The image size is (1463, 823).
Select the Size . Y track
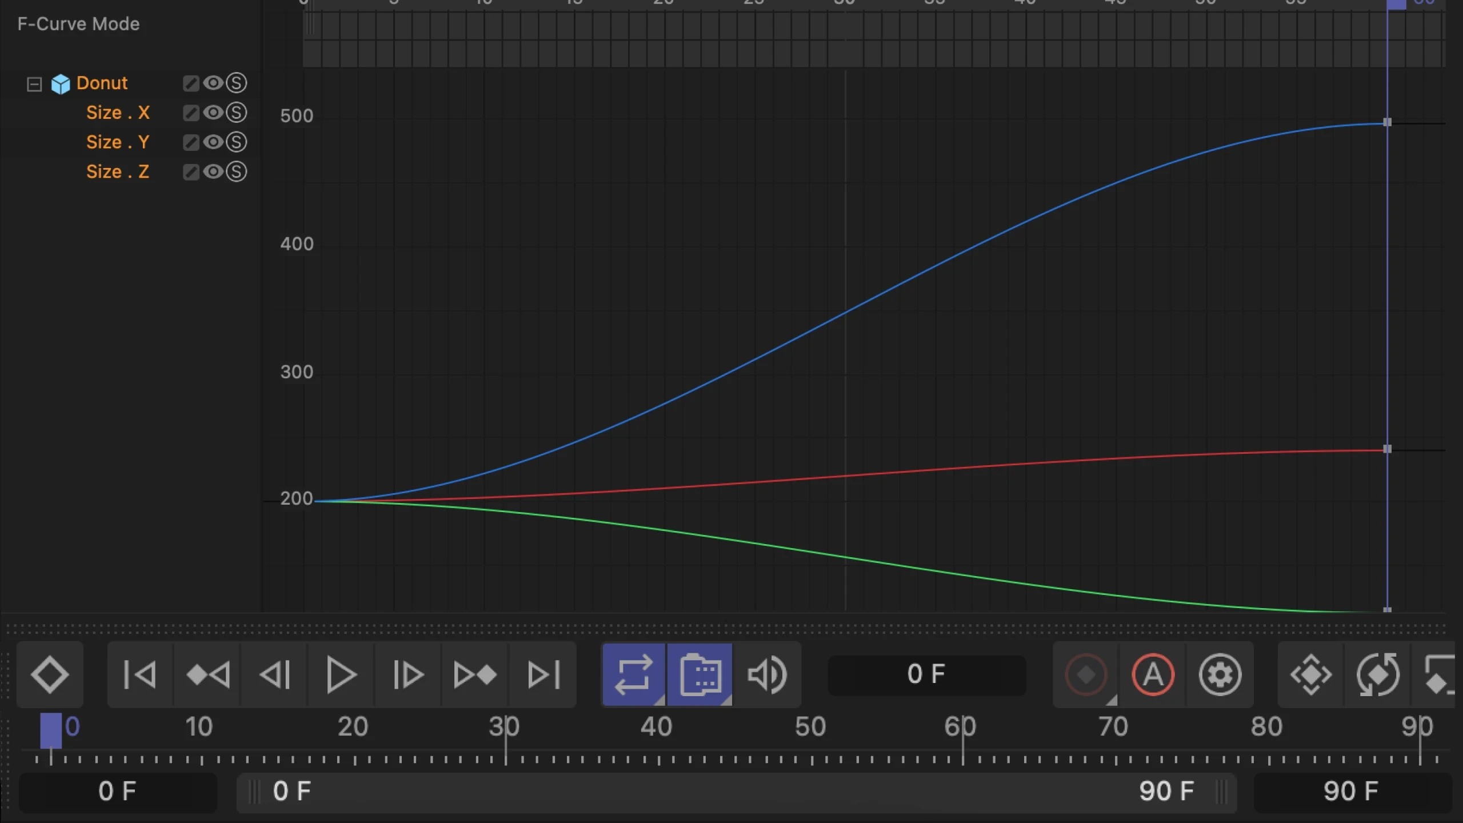pos(118,142)
